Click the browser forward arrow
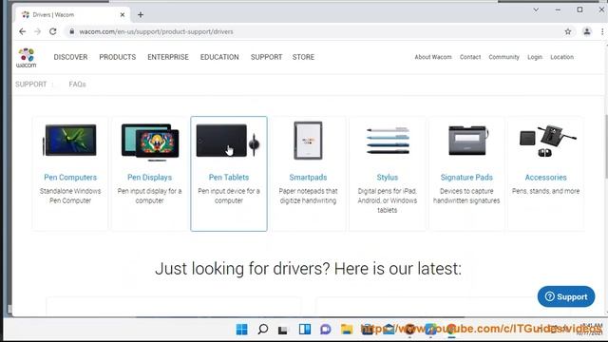This screenshot has height=342, width=608. click(38, 31)
